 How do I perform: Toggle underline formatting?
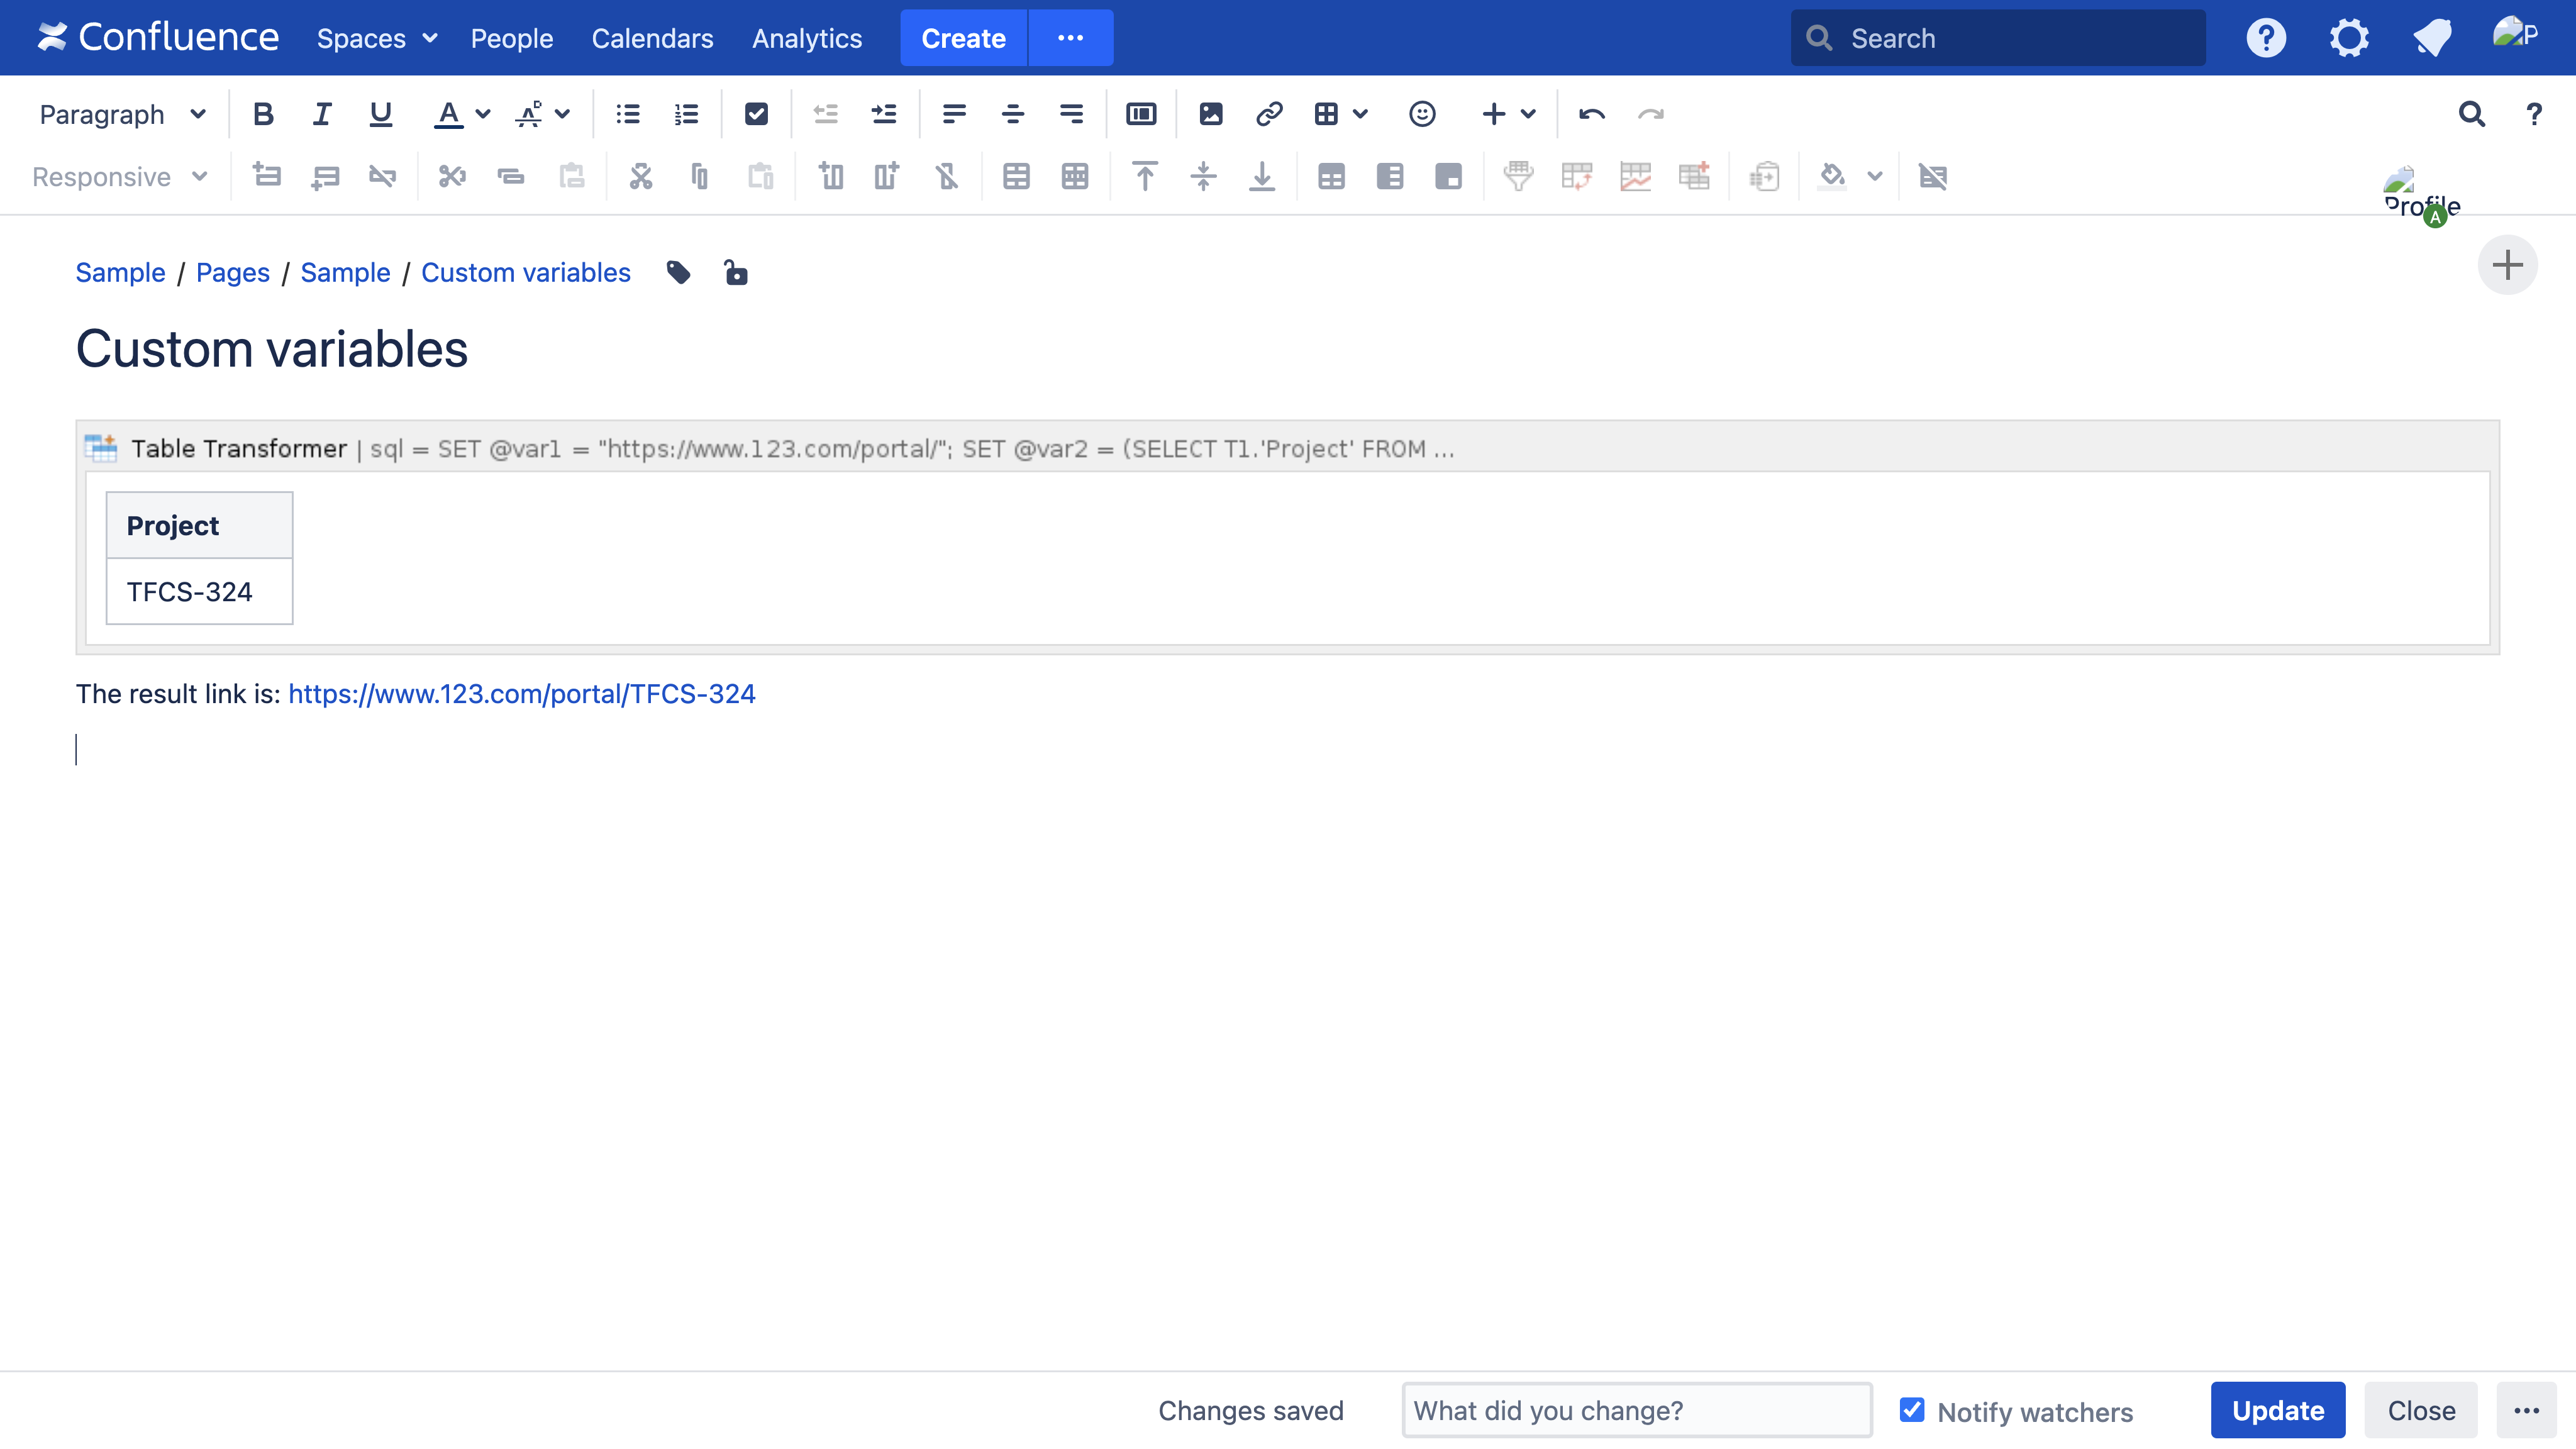(x=380, y=114)
